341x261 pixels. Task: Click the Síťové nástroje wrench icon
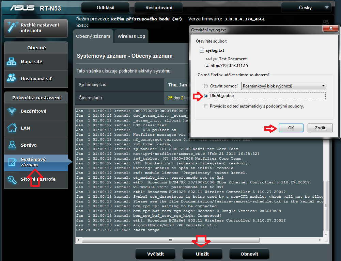tap(12, 179)
